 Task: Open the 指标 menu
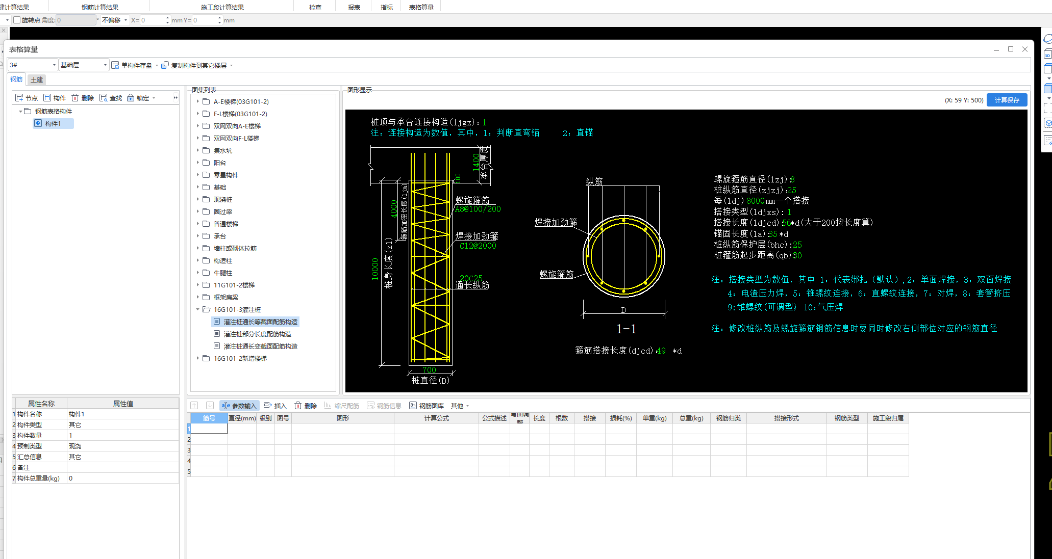coord(387,7)
